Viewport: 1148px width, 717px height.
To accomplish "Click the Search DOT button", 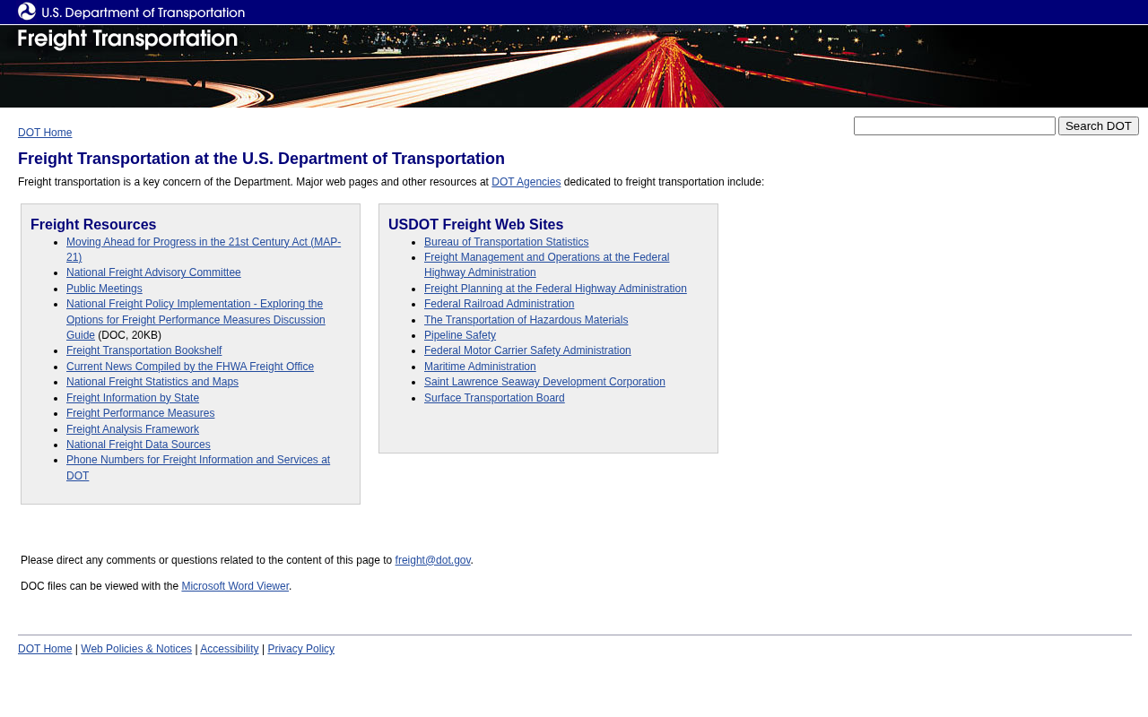I will point(1099,126).
